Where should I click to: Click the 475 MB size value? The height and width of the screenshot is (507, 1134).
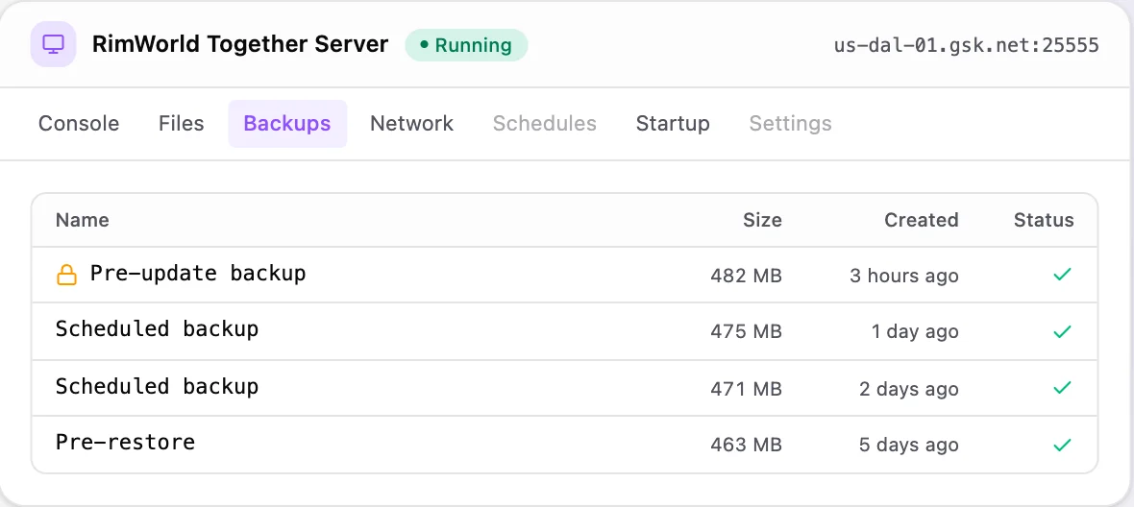pos(746,332)
